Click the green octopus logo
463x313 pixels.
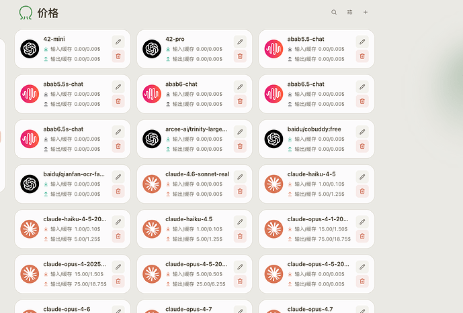(26, 13)
